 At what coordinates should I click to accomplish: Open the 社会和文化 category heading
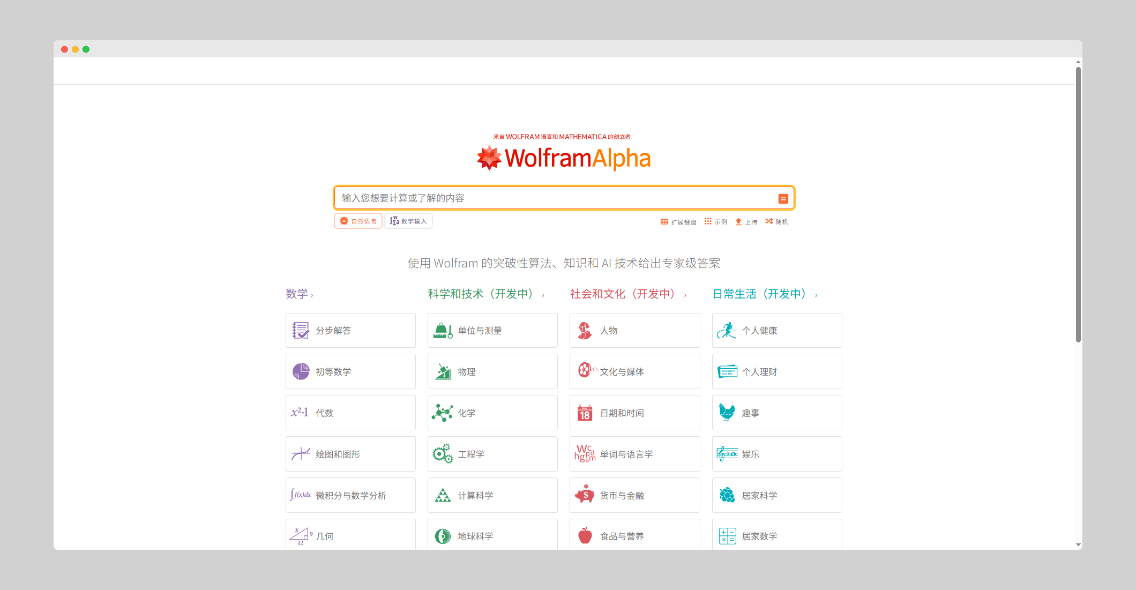[x=628, y=294]
